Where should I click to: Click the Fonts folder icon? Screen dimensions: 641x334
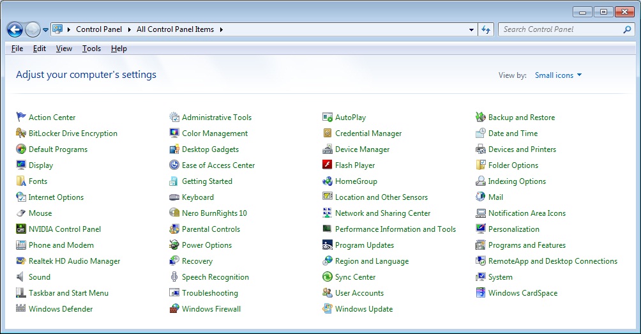pyautogui.click(x=21, y=181)
